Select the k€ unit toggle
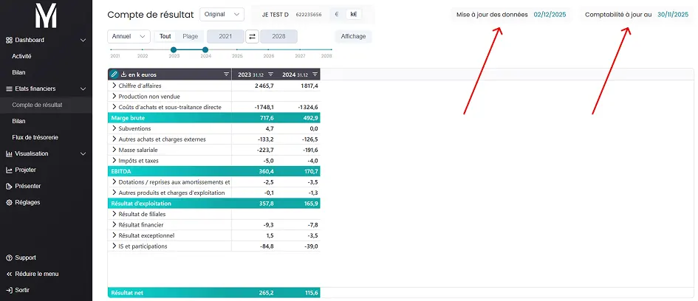 tap(354, 14)
